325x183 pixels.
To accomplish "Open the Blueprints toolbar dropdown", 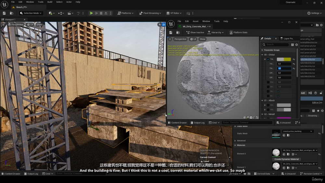I will (x=61, y=13).
